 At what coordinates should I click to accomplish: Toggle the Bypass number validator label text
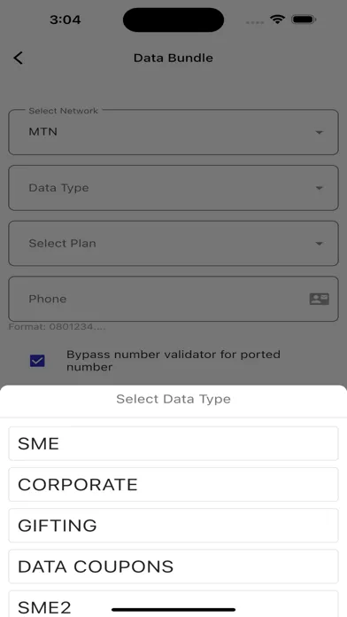(173, 361)
